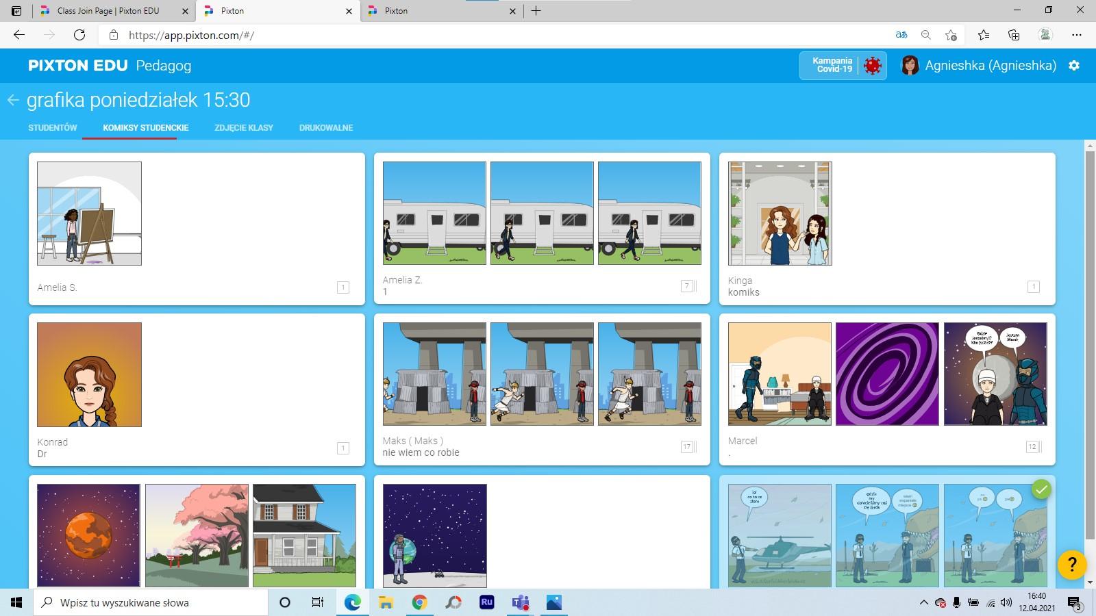Open a new browser tab

click(536, 11)
